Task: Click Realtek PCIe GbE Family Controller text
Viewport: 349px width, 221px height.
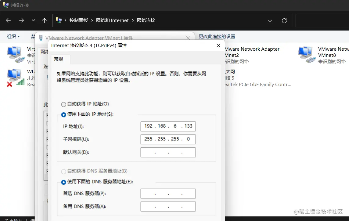Action: (x=257, y=85)
